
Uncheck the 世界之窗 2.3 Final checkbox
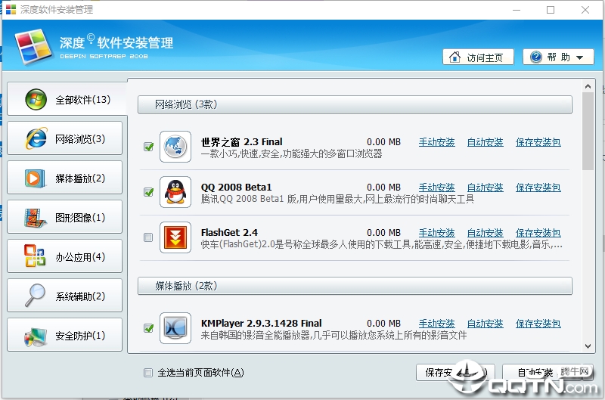click(x=148, y=147)
